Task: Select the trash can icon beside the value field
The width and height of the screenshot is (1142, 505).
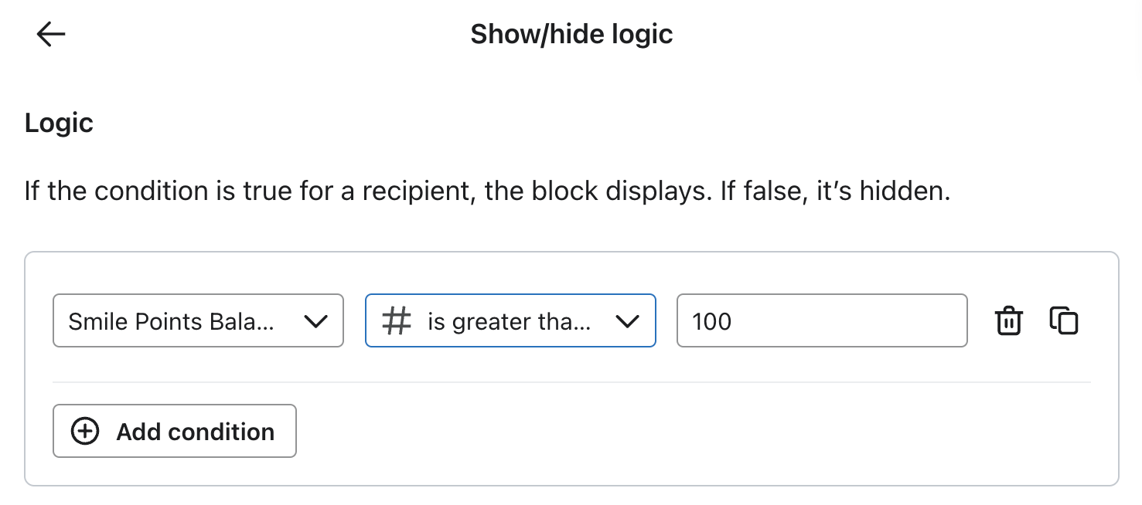Action: pos(1008,320)
